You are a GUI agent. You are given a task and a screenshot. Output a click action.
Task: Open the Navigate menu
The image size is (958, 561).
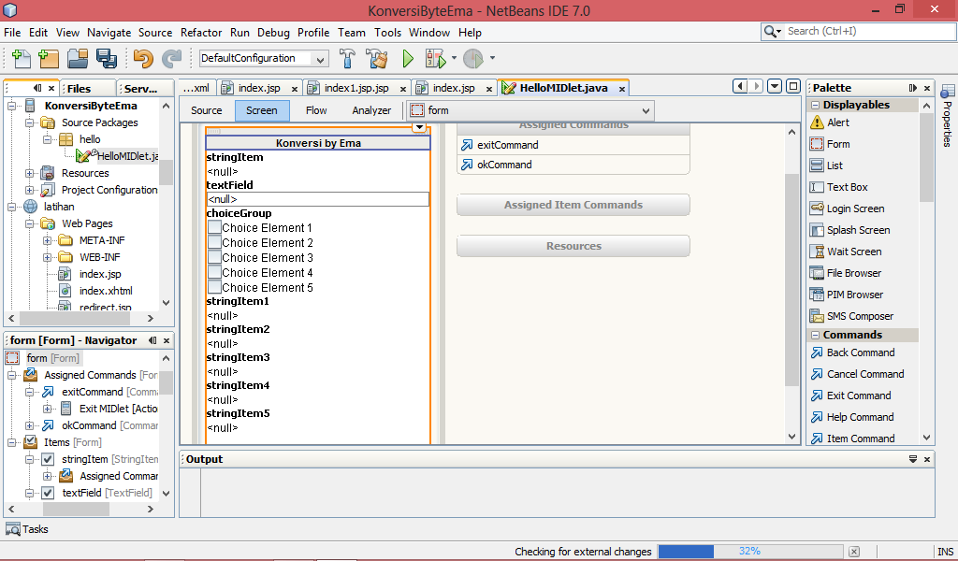(x=109, y=33)
